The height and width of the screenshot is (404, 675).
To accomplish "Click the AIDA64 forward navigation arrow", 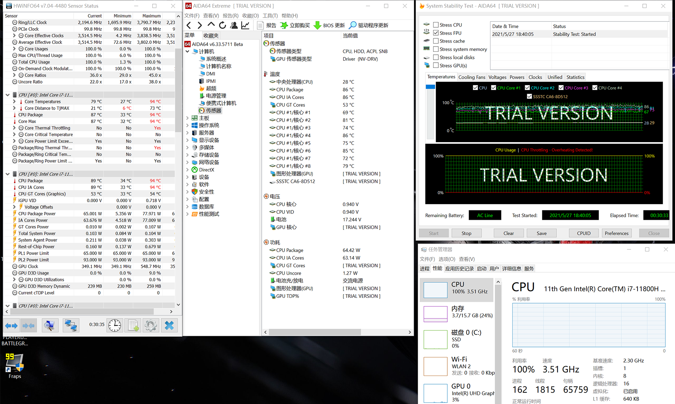I will click(x=199, y=25).
